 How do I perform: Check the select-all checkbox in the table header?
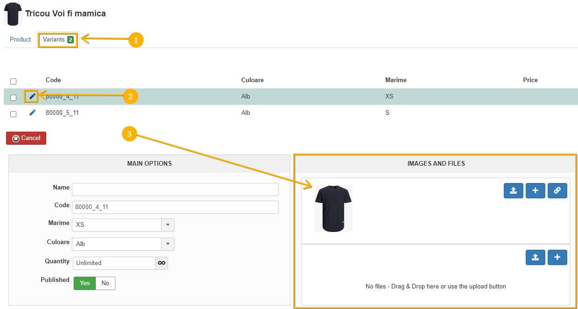14,82
